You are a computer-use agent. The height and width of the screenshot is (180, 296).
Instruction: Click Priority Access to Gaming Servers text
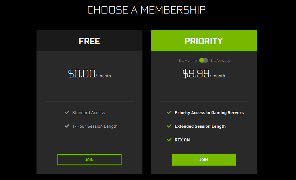(209, 113)
